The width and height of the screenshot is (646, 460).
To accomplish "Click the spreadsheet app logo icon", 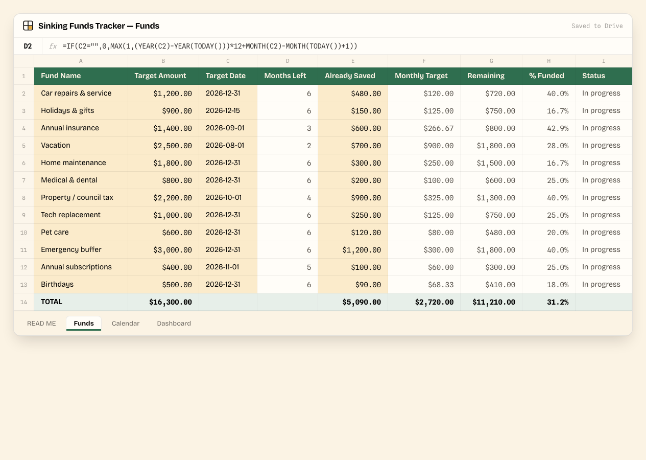I will click(x=28, y=26).
